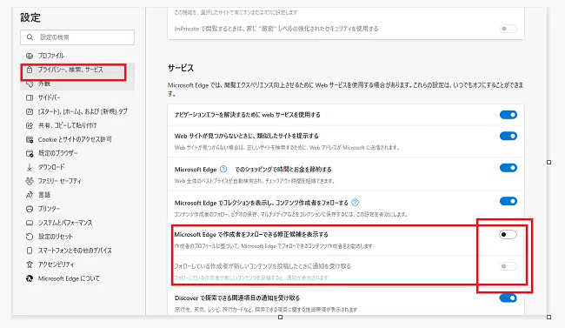Toggle Discover で探索できる関連項目の通知 switch
565x328 pixels.
click(508, 298)
